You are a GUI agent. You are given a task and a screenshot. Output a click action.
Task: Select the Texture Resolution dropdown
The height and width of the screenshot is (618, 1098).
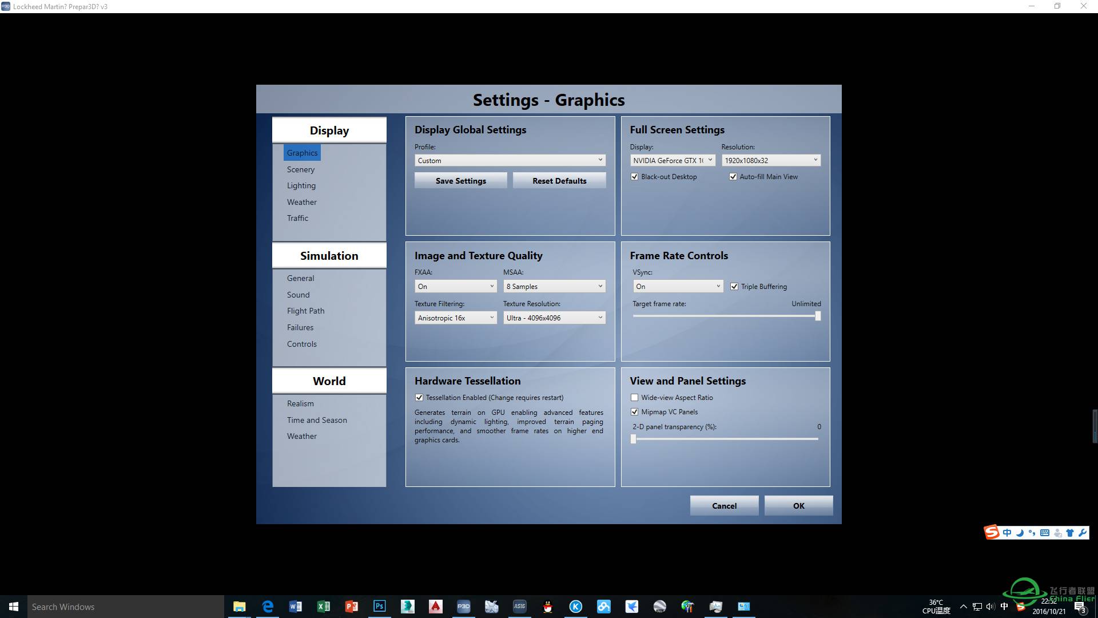click(x=554, y=318)
